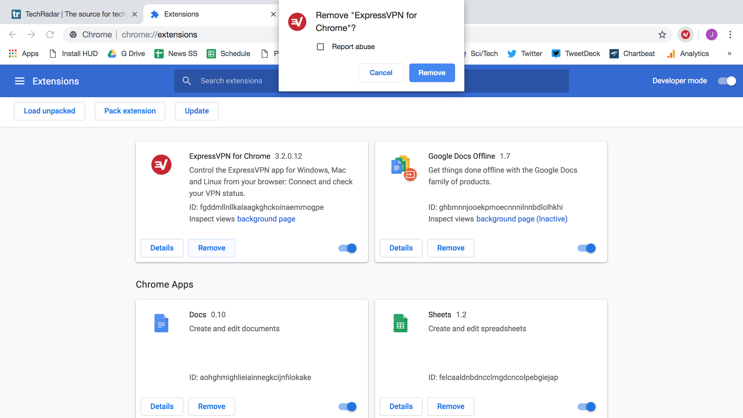Disable ExpressVPN for Chrome toggle
Image resolution: width=743 pixels, height=418 pixels.
click(348, 248)
